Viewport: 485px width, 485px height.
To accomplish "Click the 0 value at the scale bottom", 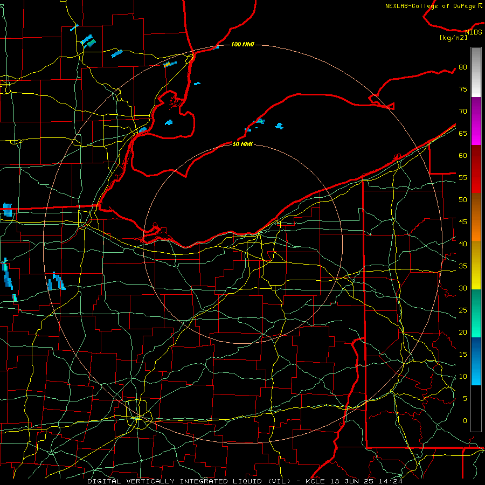I will click(465, 421).
